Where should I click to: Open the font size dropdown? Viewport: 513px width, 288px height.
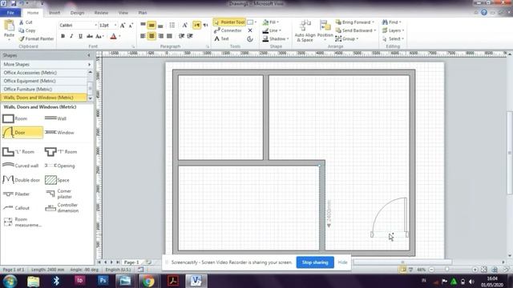click(115, 25)
